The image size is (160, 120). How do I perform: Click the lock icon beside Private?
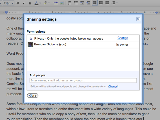point(30,39)
